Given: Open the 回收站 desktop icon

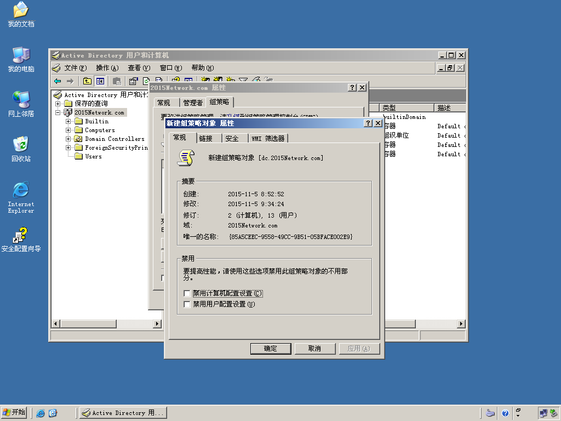Looking at the screenshot, I should [x=21, y=149].
